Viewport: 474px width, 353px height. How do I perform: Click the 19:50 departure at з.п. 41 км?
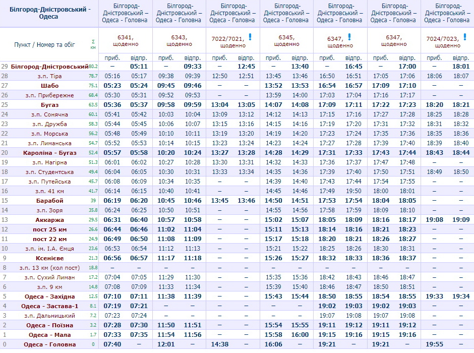353,191
